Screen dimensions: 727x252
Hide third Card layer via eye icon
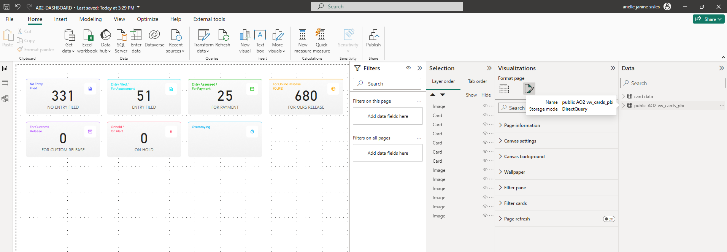tap(485, 133)
